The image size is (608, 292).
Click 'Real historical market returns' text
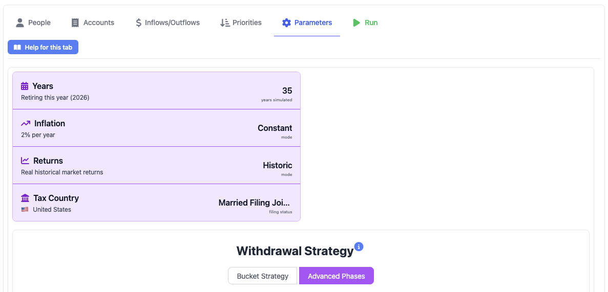62,172
